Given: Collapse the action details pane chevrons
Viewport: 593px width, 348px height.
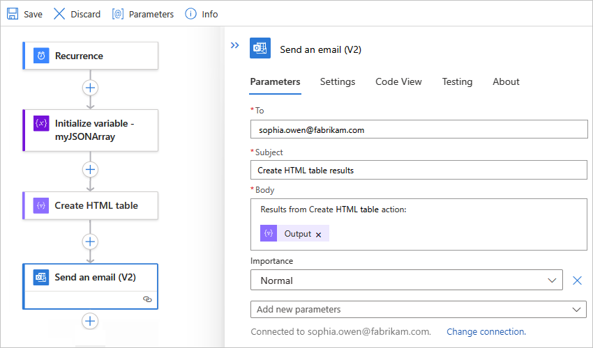Looking at the screenshot, I should click(235, 45).
